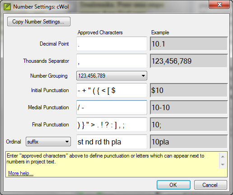Click the Number Grouping dropdown arrow
The image size is (233, 195).
[143, 76]
